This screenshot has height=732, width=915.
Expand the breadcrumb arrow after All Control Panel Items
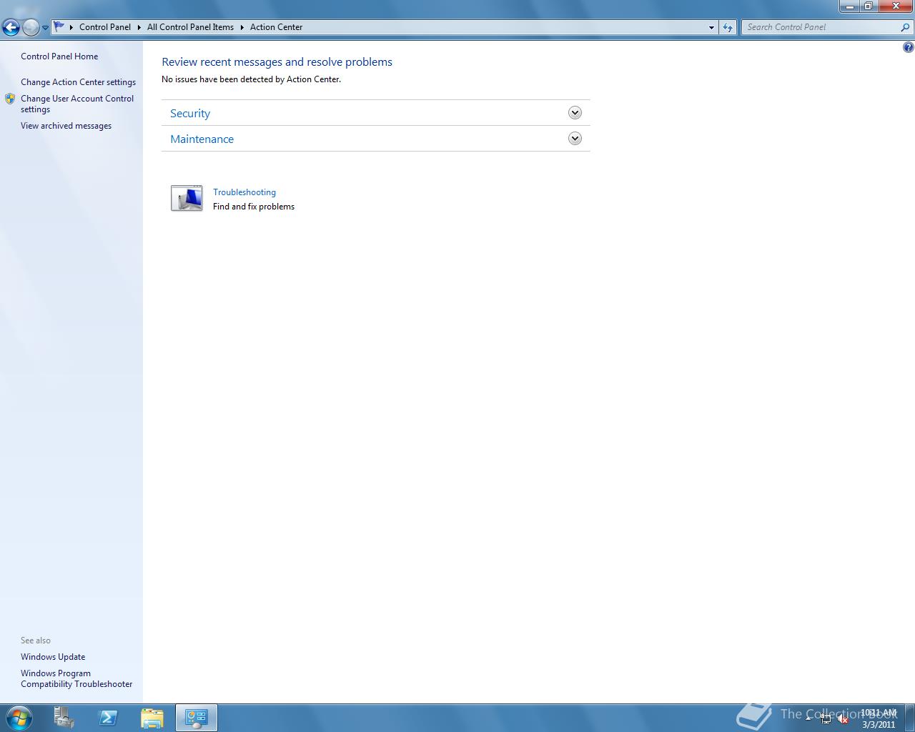pyautogui.click(x=242, y=27)
